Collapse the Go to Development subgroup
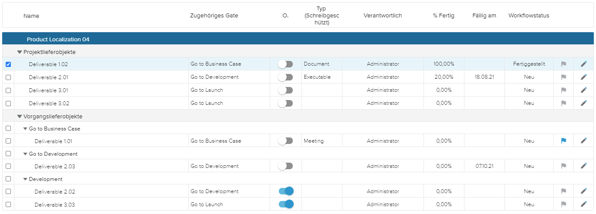 [25, 154]
